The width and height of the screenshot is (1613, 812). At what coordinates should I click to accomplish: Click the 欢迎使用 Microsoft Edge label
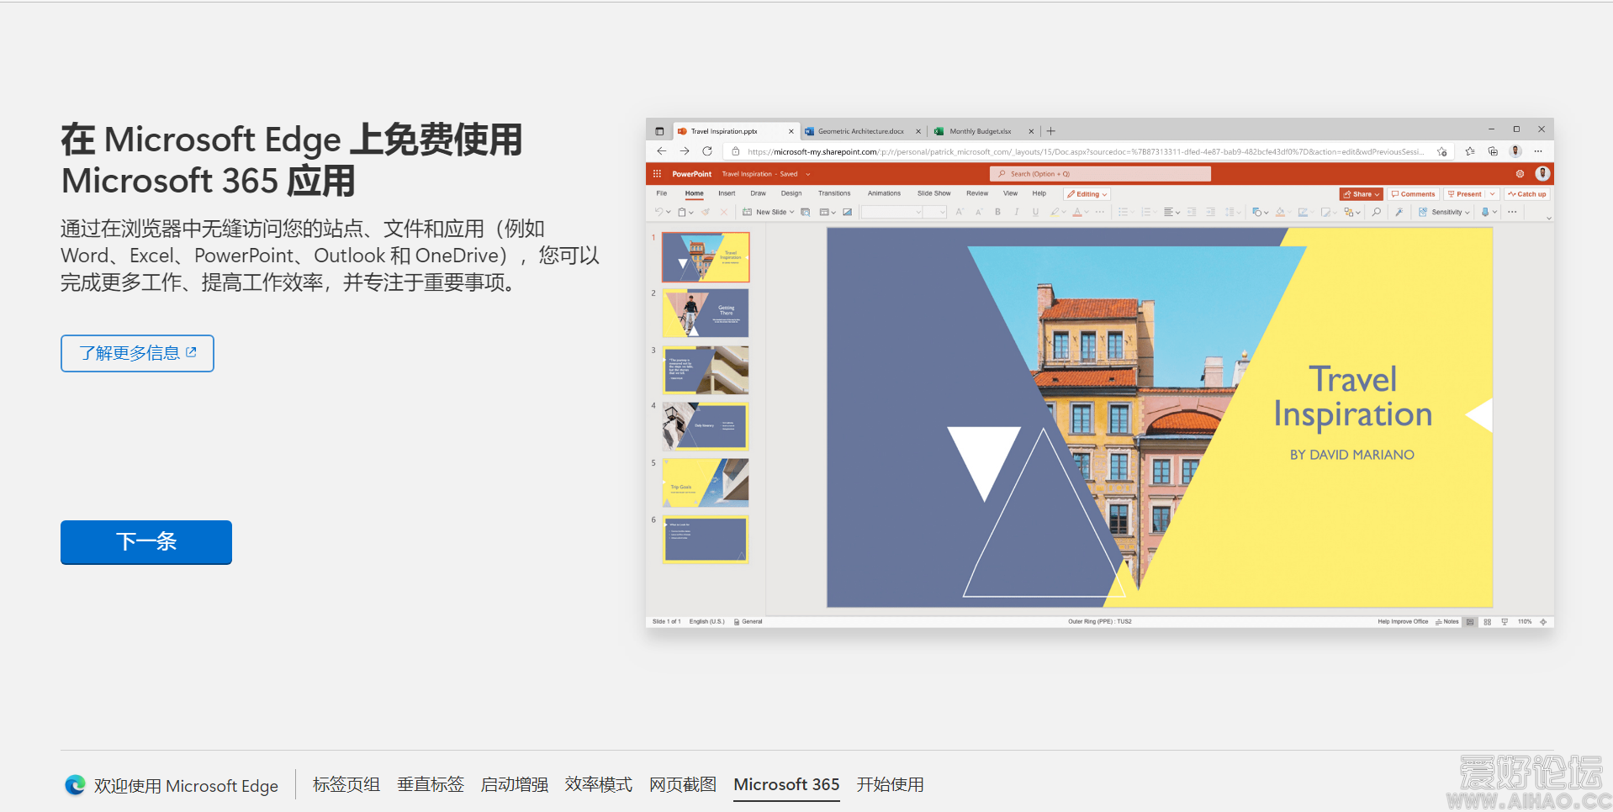186,786
